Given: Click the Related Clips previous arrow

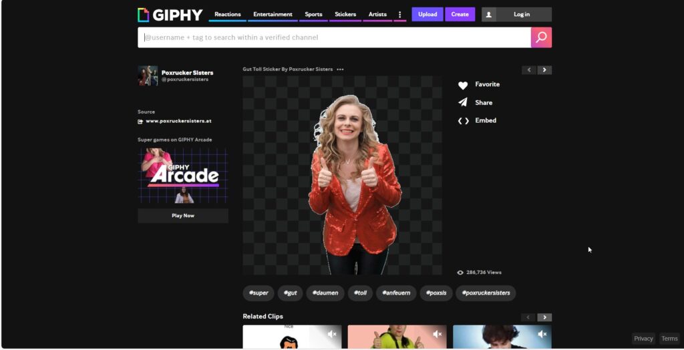Looking at the screenshot, I should 529,317.
